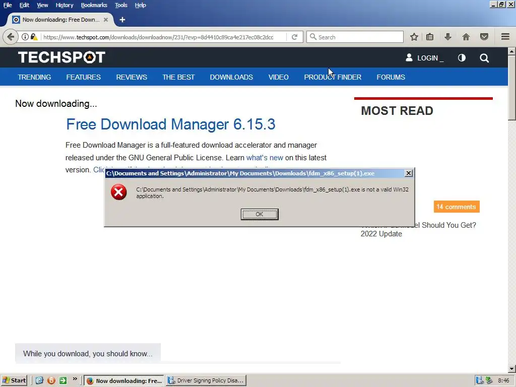The width and height of the screenshot is (516, 387).
Task: Open site information icon in address bar
Action: [25, 37]
